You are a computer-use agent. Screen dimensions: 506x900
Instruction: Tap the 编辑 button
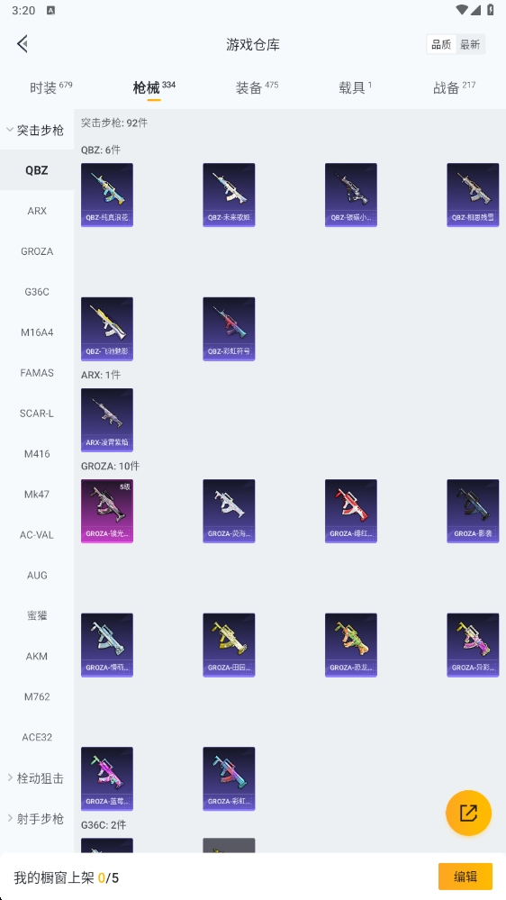pyautogui.click(x=465, y=877)
